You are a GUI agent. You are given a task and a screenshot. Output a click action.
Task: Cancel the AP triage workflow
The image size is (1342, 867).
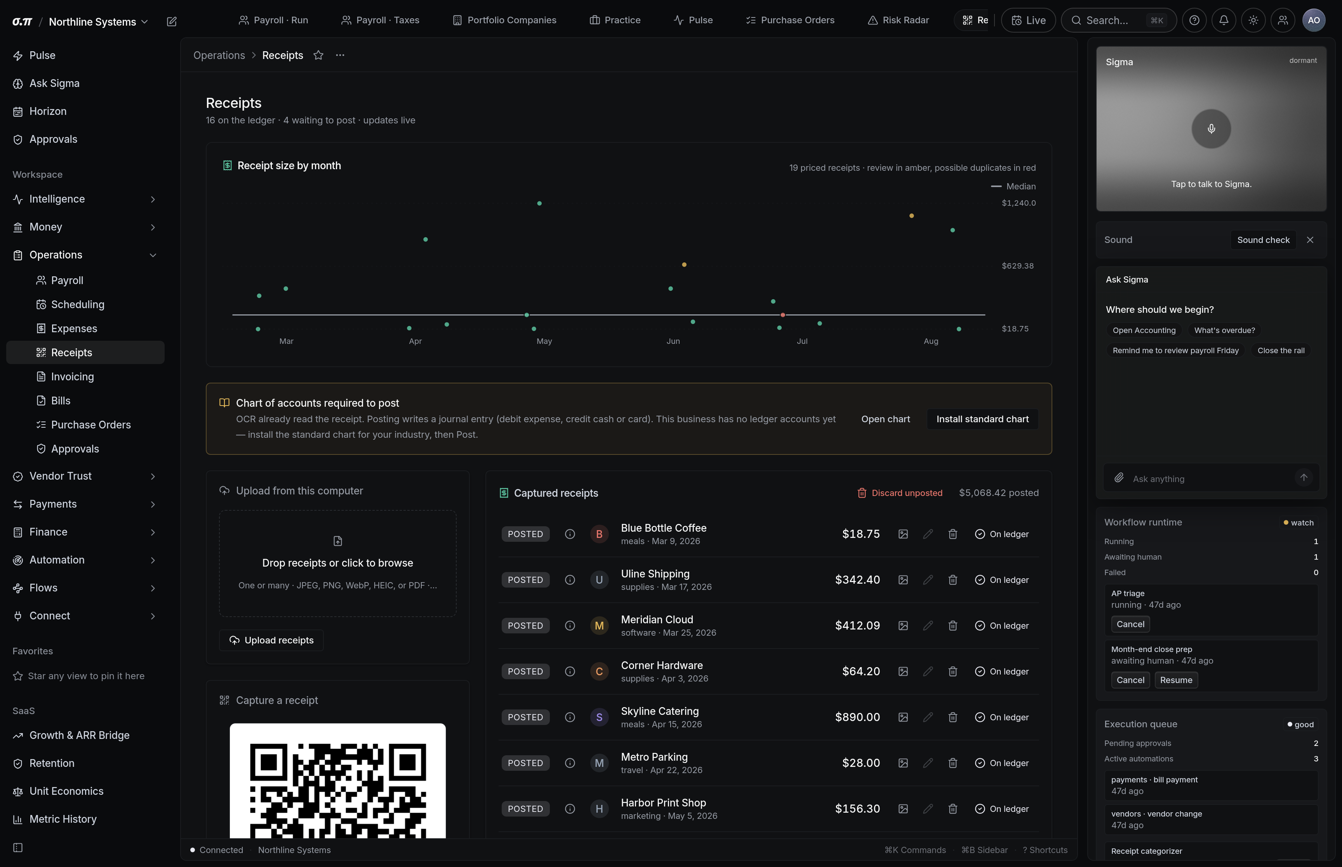click(1130, 624)
